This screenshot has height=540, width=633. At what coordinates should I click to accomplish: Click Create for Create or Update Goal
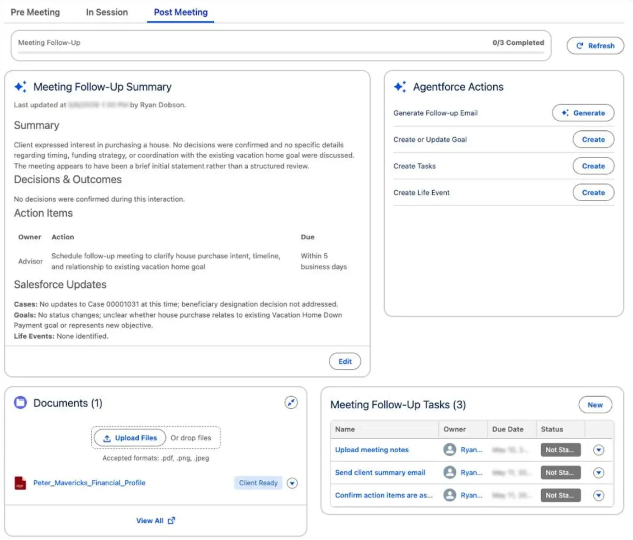[593, 140]
